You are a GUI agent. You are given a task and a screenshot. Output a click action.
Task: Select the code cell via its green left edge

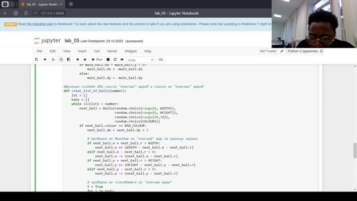tap(35, 128)
